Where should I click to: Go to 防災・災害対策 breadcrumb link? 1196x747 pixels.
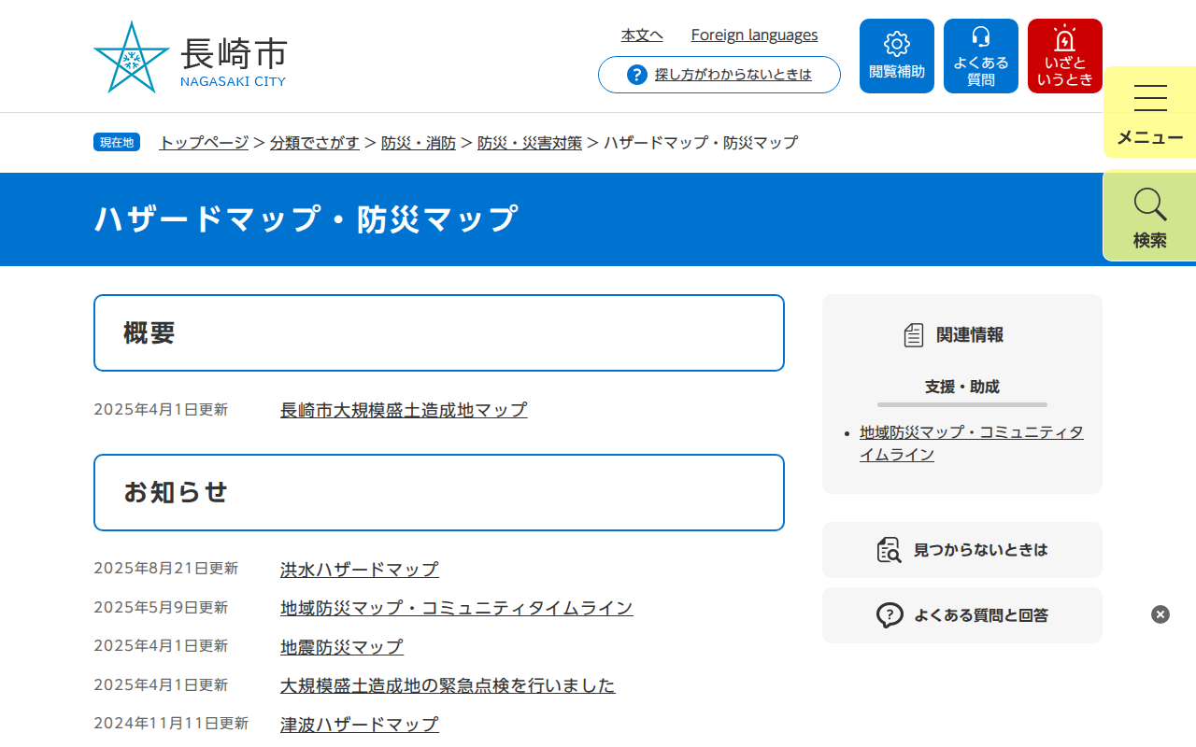pos(530,143)
